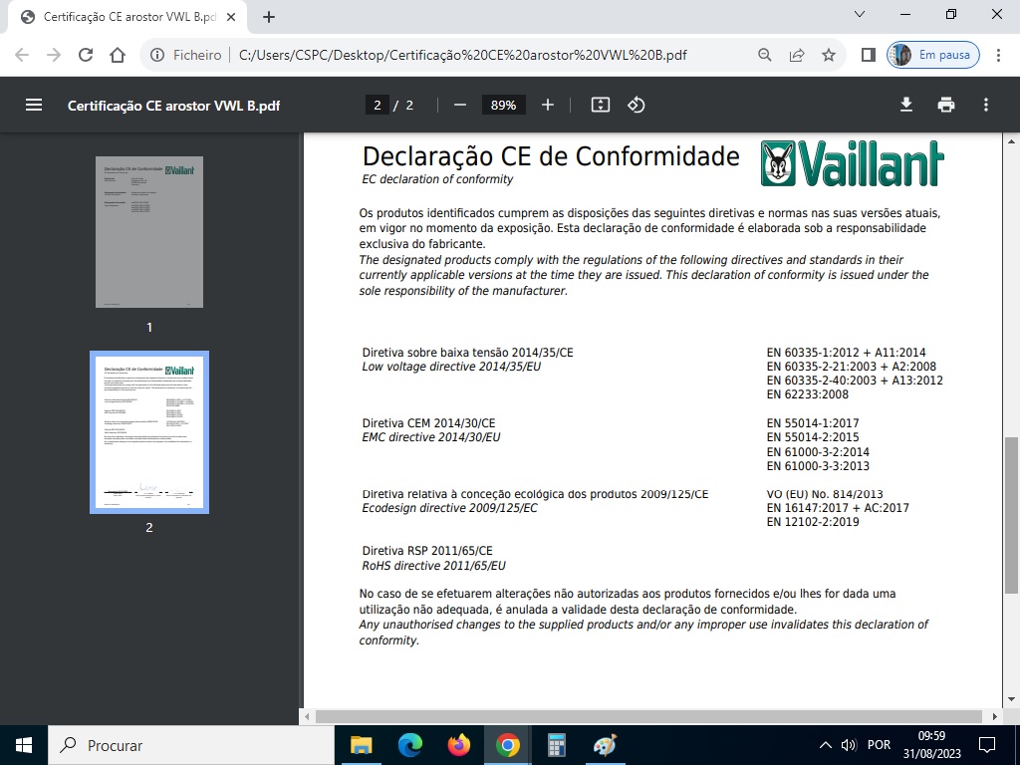
Task: Open Firefox from the taskbar
Action: pyautogui.click(x=458, y=745)
